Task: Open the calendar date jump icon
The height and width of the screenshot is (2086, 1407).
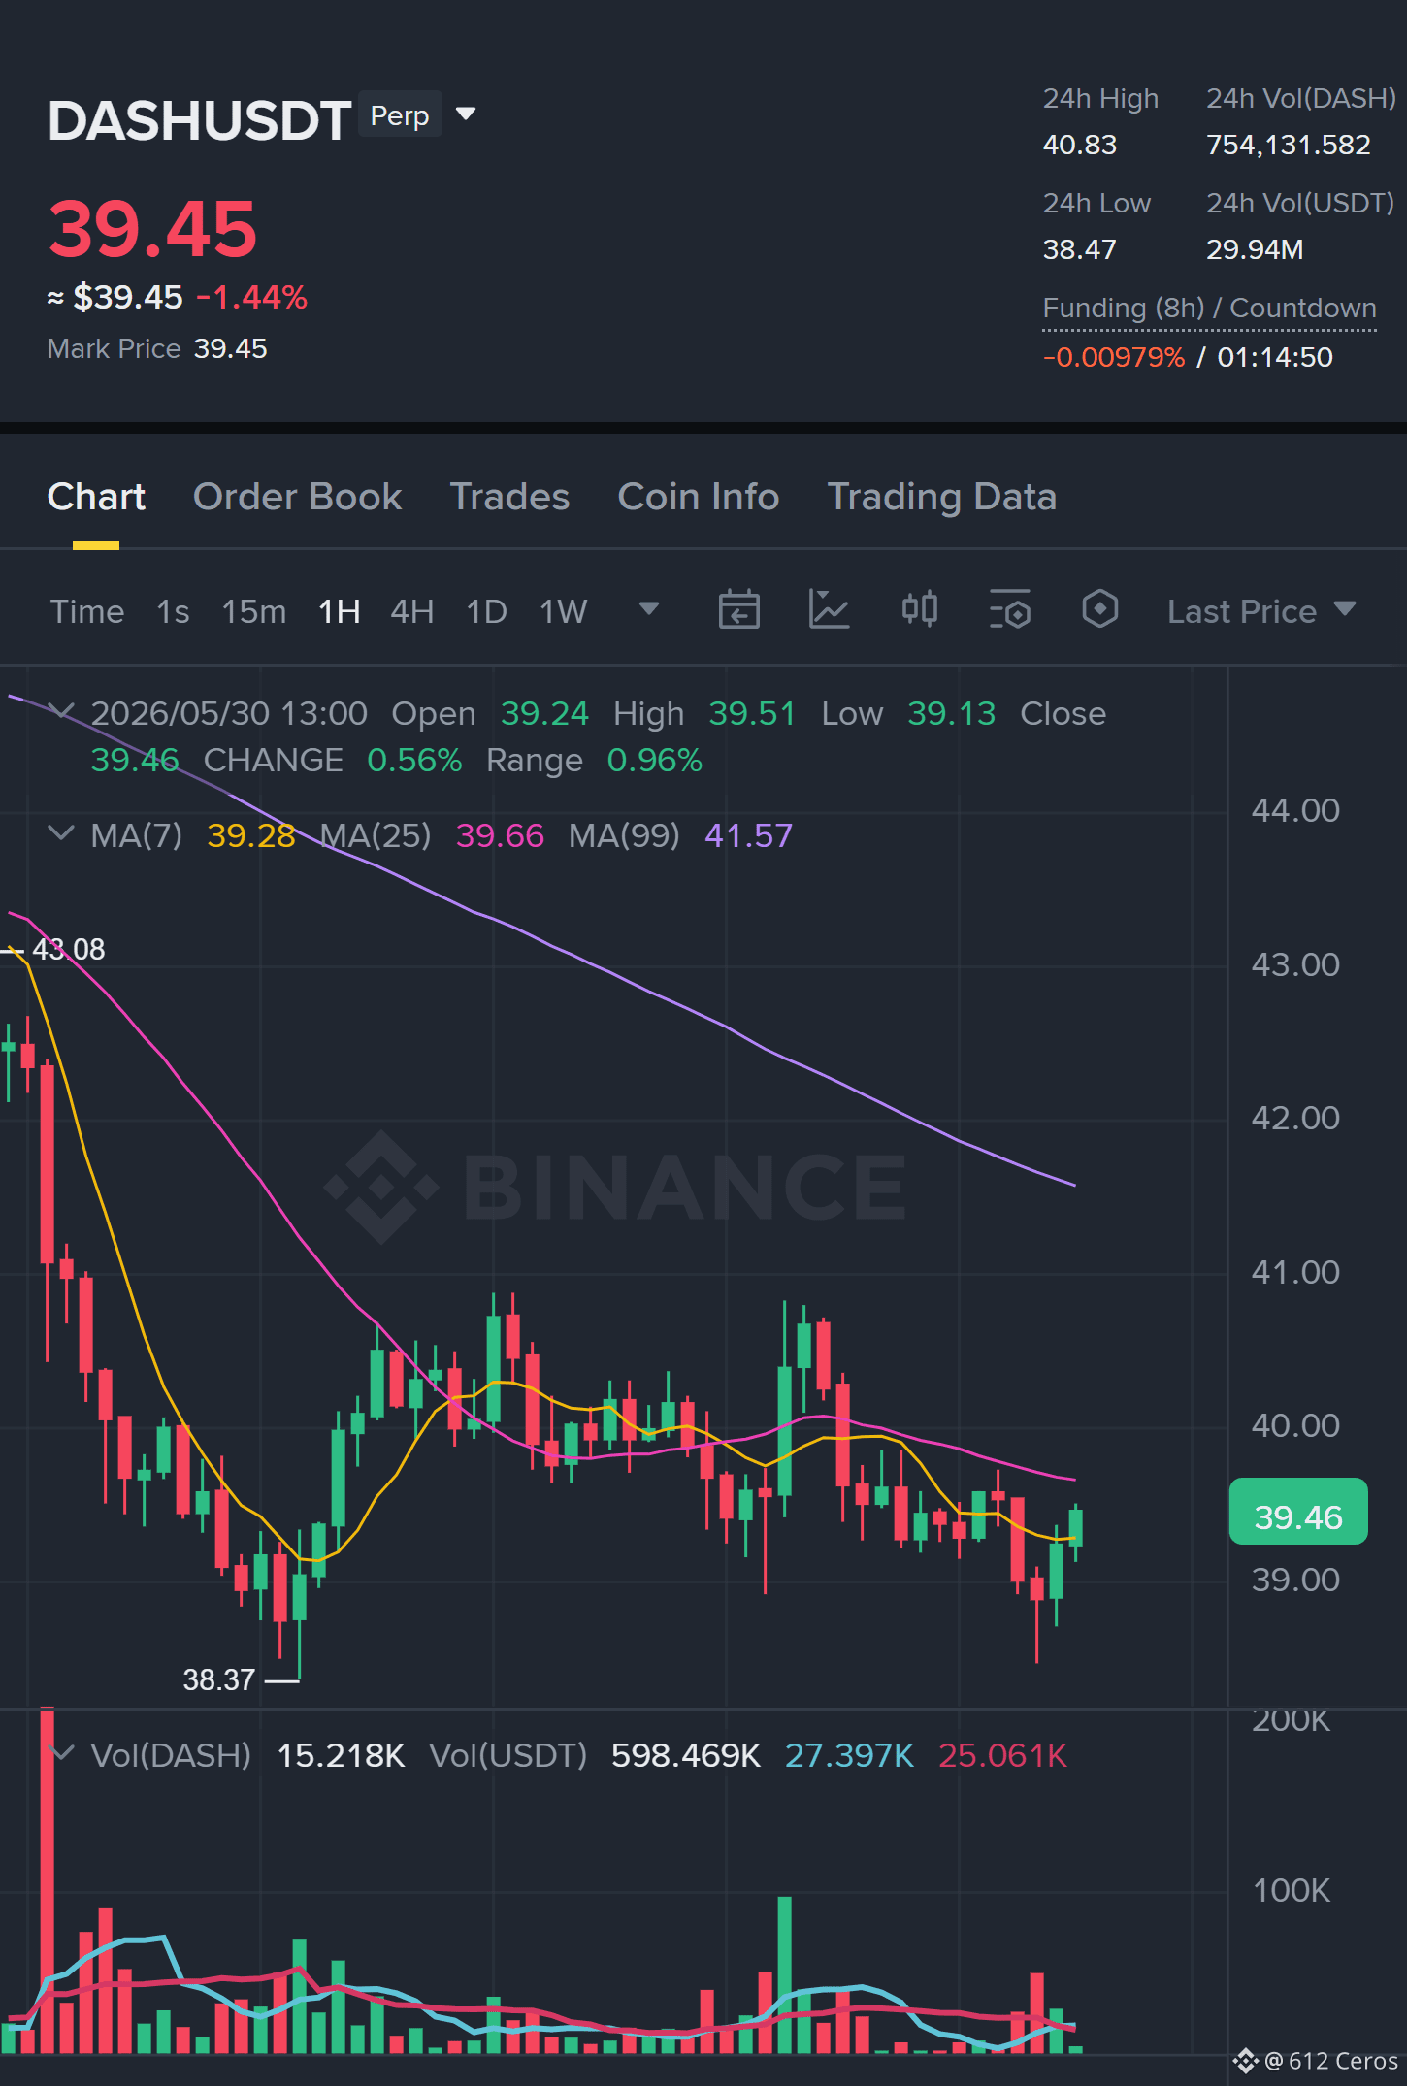Action: 738,610
